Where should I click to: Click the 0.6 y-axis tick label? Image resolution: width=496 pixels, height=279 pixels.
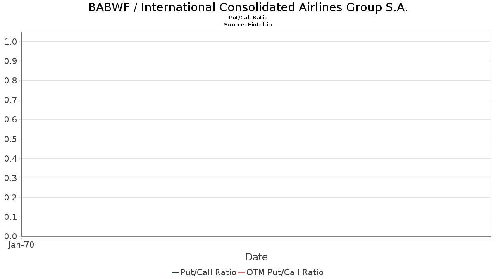(11, 120)
